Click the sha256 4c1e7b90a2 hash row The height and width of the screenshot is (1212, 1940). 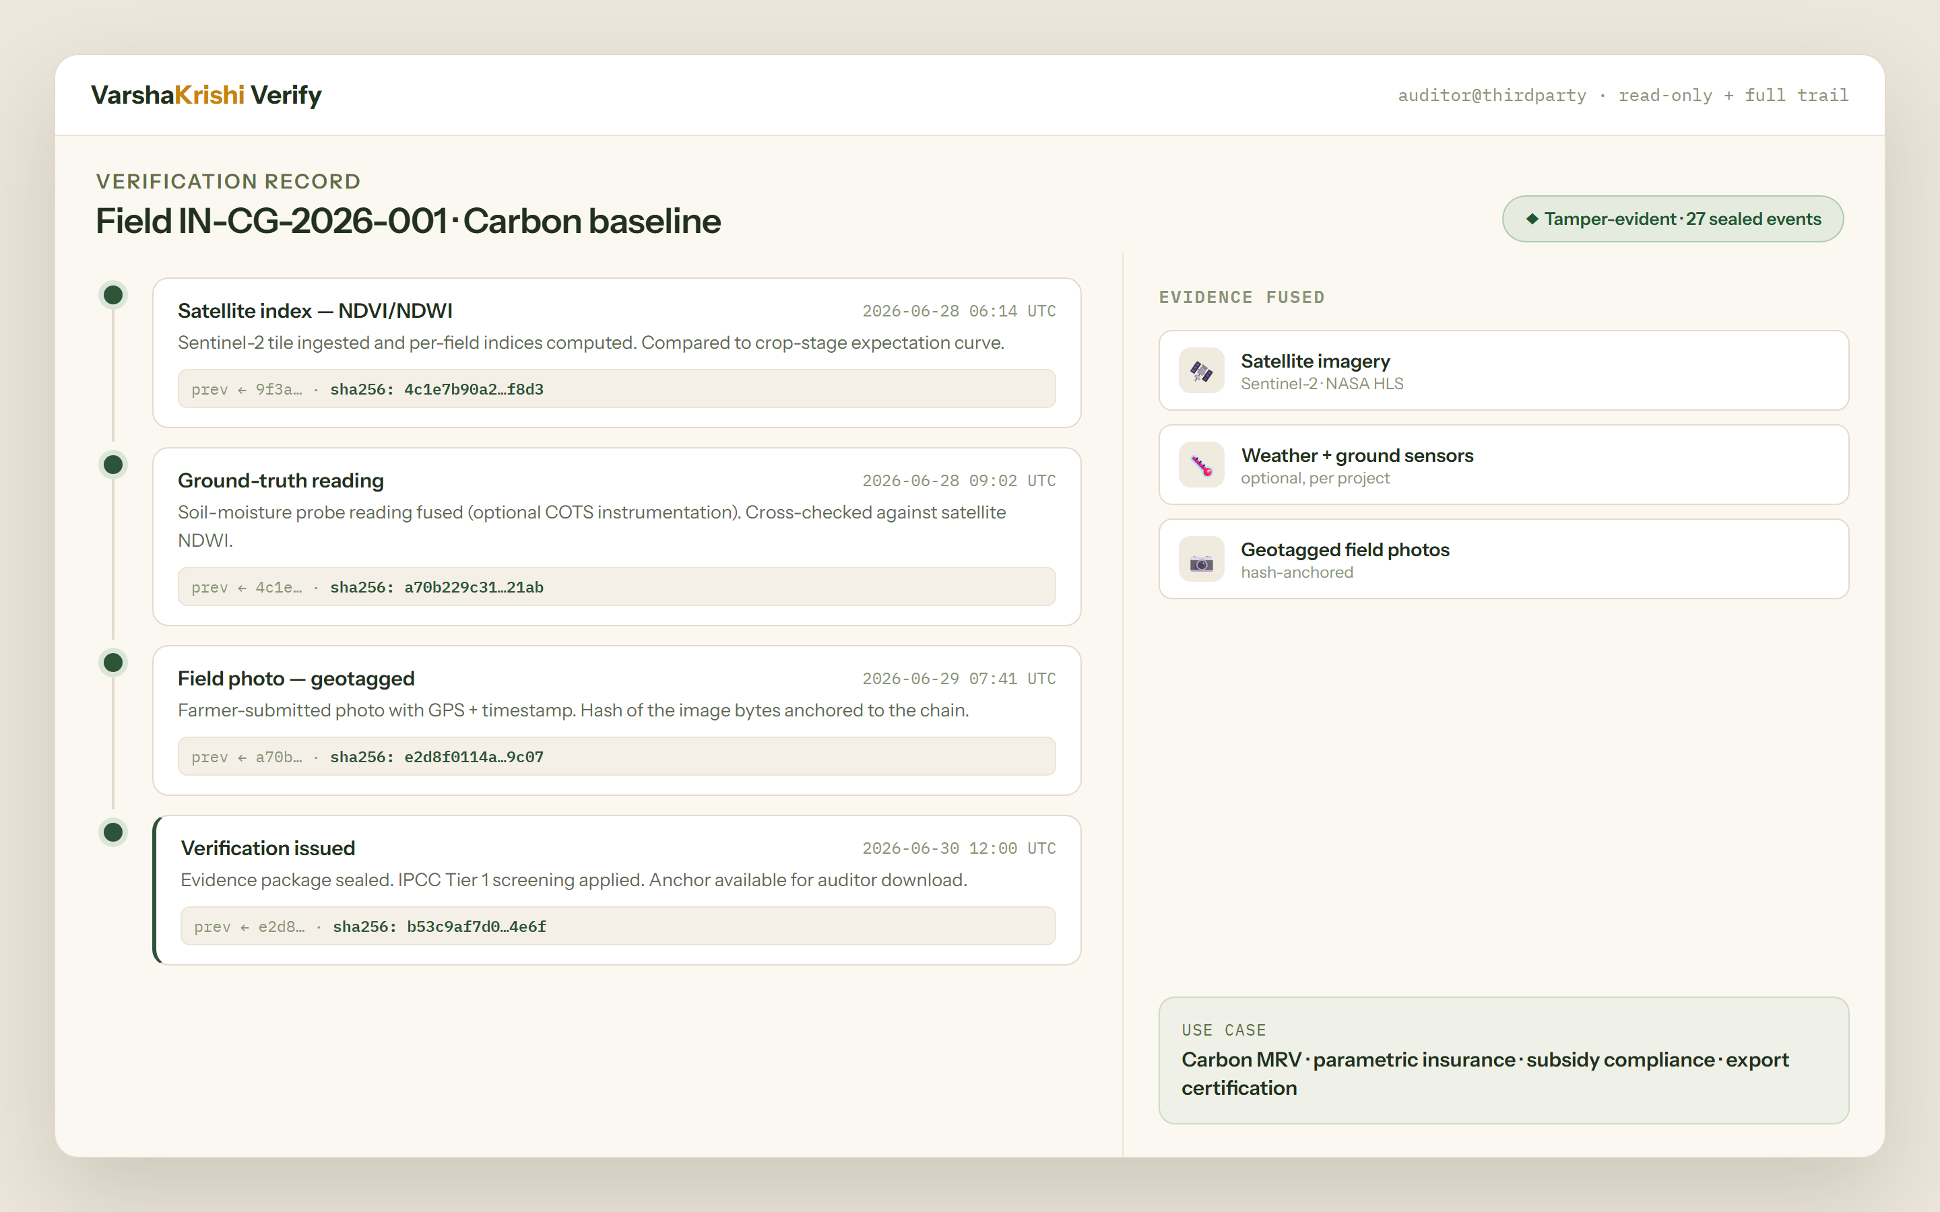616,389
